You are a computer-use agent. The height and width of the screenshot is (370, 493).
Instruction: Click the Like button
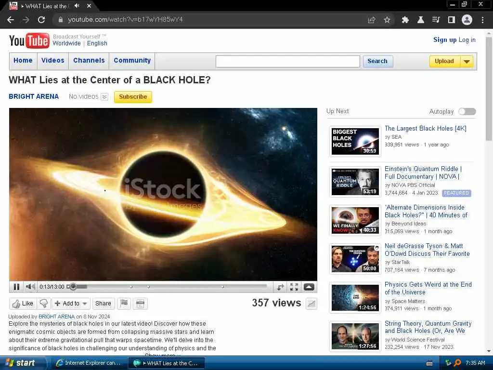[23, 304]
